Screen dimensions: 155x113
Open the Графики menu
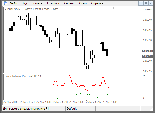[x=53, y=3]
